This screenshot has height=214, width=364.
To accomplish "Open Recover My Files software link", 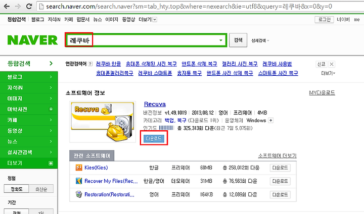I will click(x=111, y=181).
